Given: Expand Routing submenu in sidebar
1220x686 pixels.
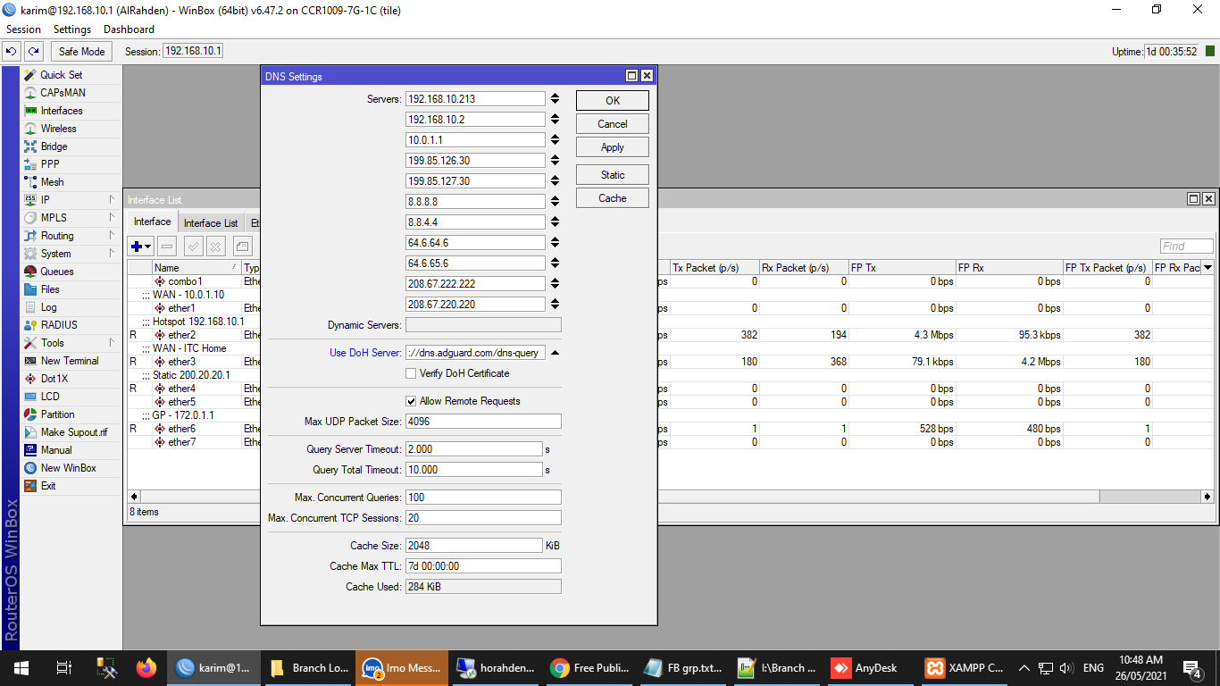Looking at the screenshot, I should click(x=112, y=236).
